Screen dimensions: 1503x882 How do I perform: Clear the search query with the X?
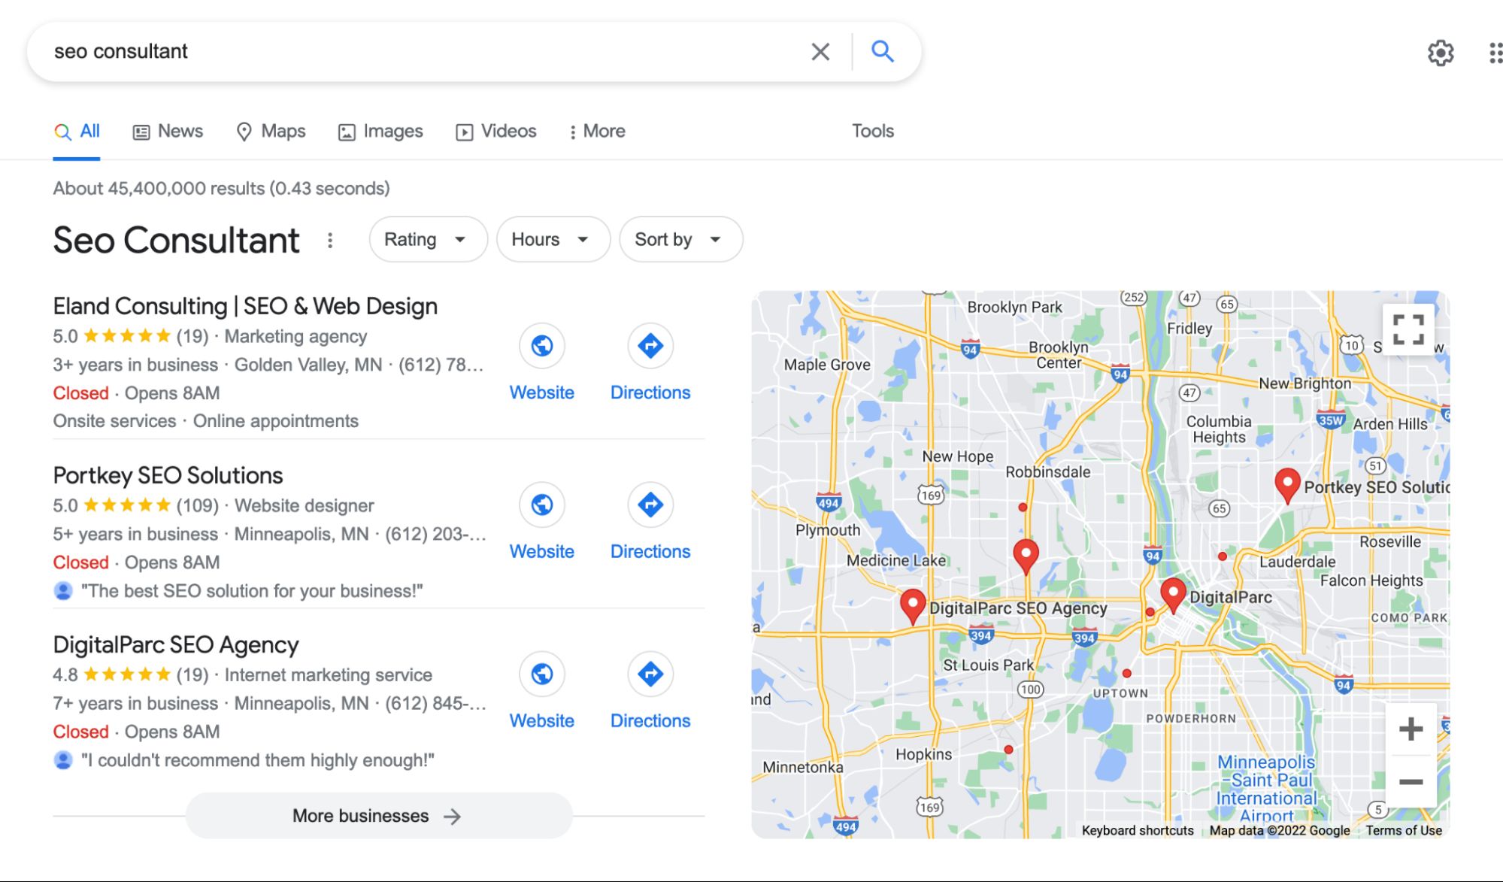point(820,51)
